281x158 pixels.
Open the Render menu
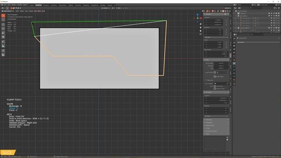[x=14, y=5]
